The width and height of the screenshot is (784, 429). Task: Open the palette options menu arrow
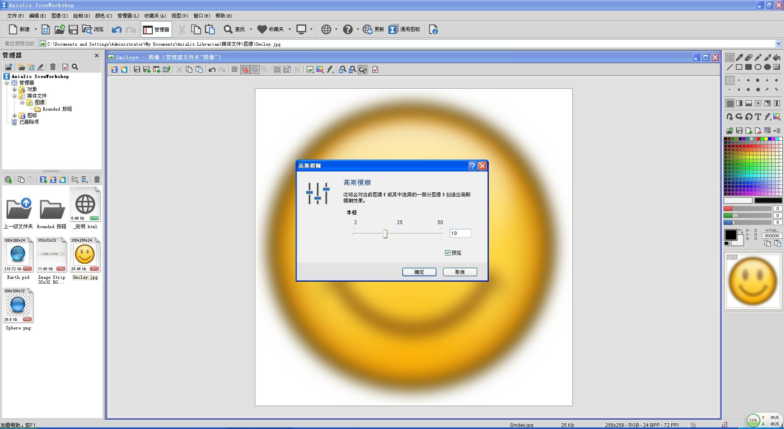tap(777, 131)
